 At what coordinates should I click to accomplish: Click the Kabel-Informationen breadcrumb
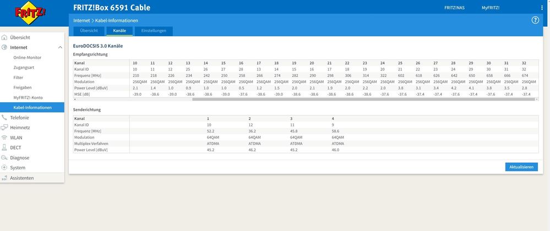117,21
